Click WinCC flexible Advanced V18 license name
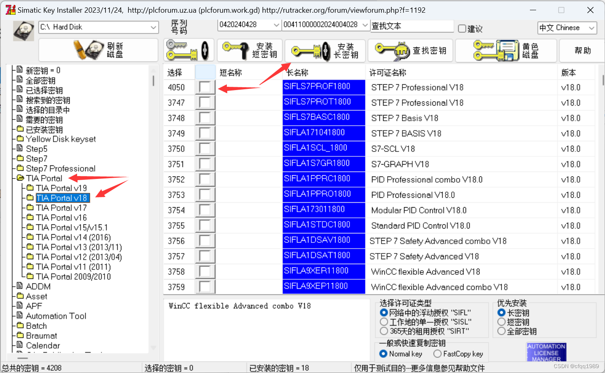The height and width of the screenshot is (373, 605). coord(426,272)
